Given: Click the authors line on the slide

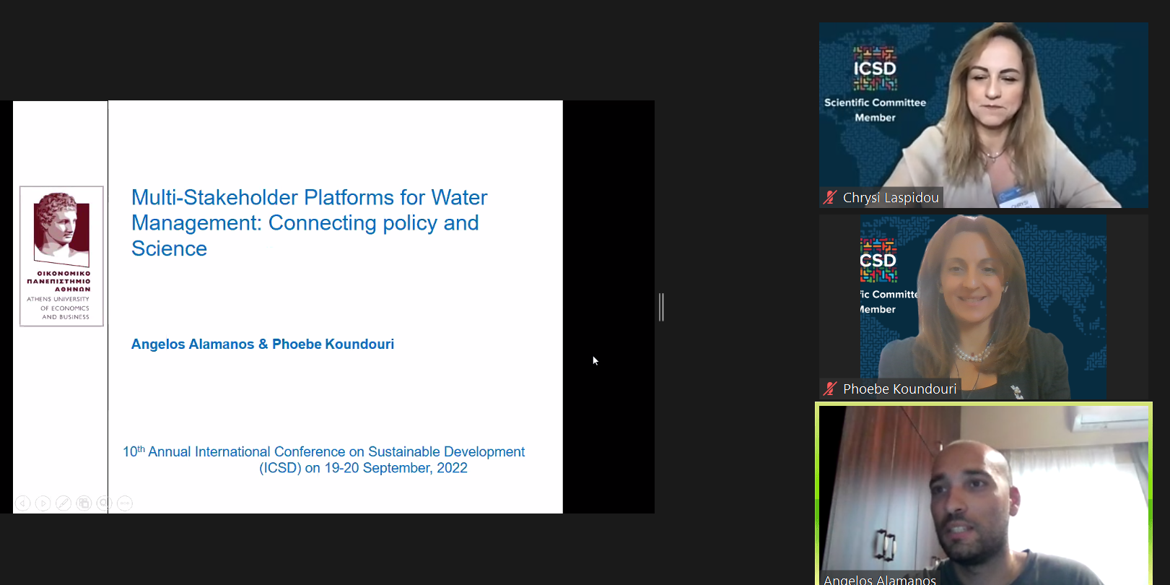Looking at the screenshot, I should [263, 344].
